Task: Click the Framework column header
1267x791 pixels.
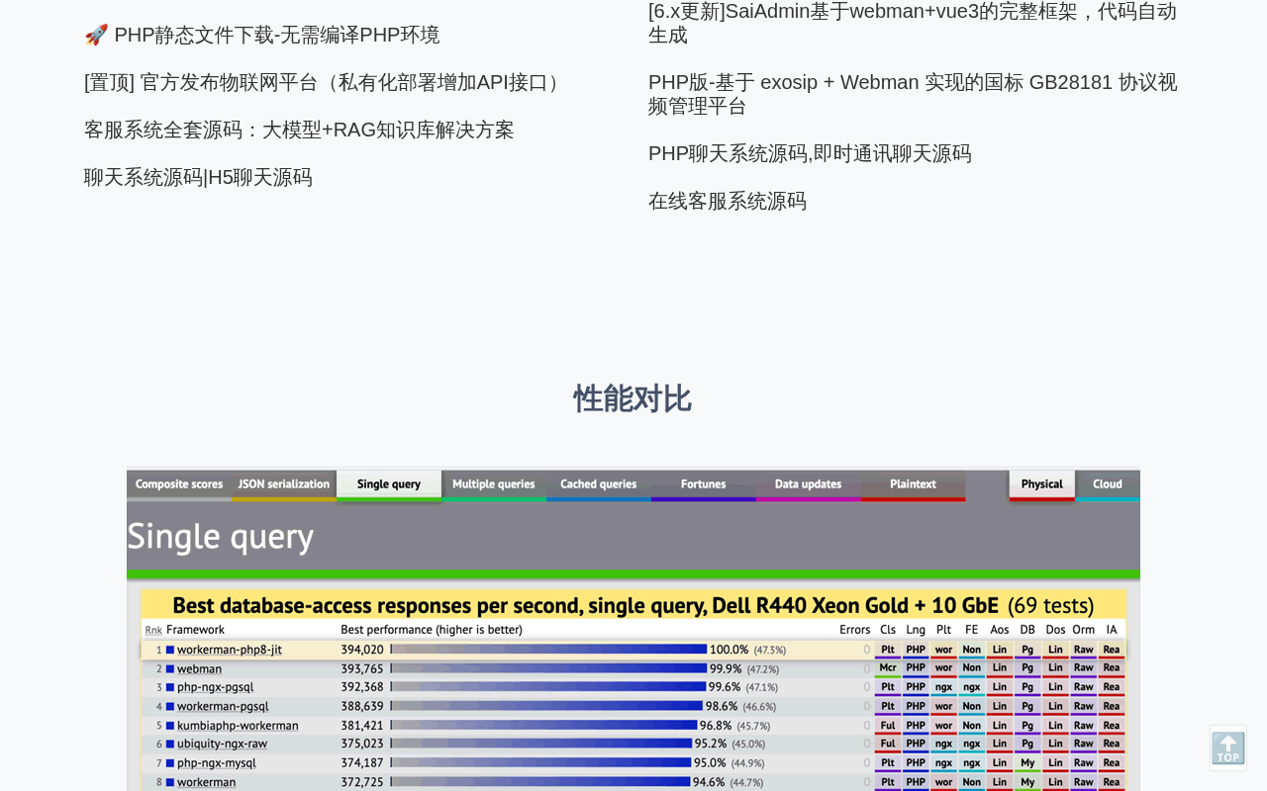Action: pyautogui.click(x=196, y=630)
